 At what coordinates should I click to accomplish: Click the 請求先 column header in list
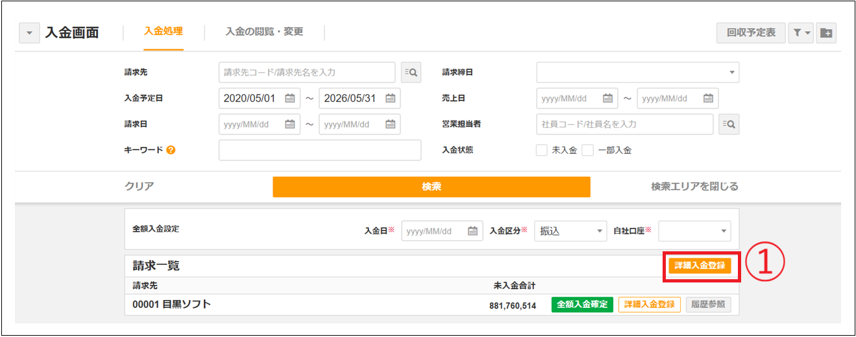pos(145,286)
